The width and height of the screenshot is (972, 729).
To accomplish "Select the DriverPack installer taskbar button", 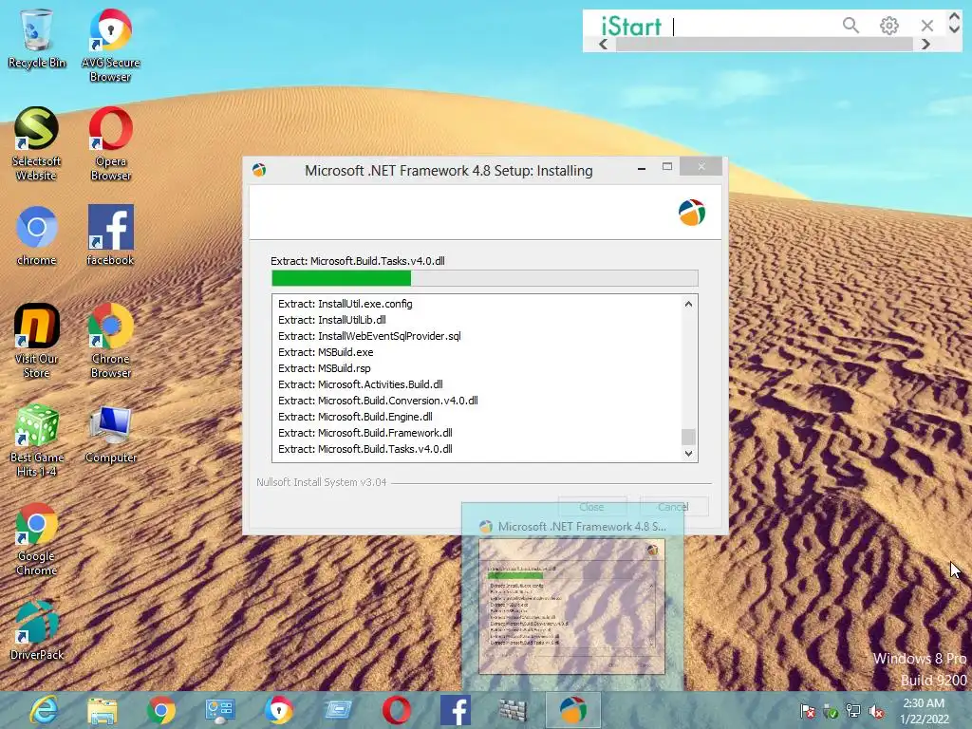I will pyautogui.click(x=572, y=710).
